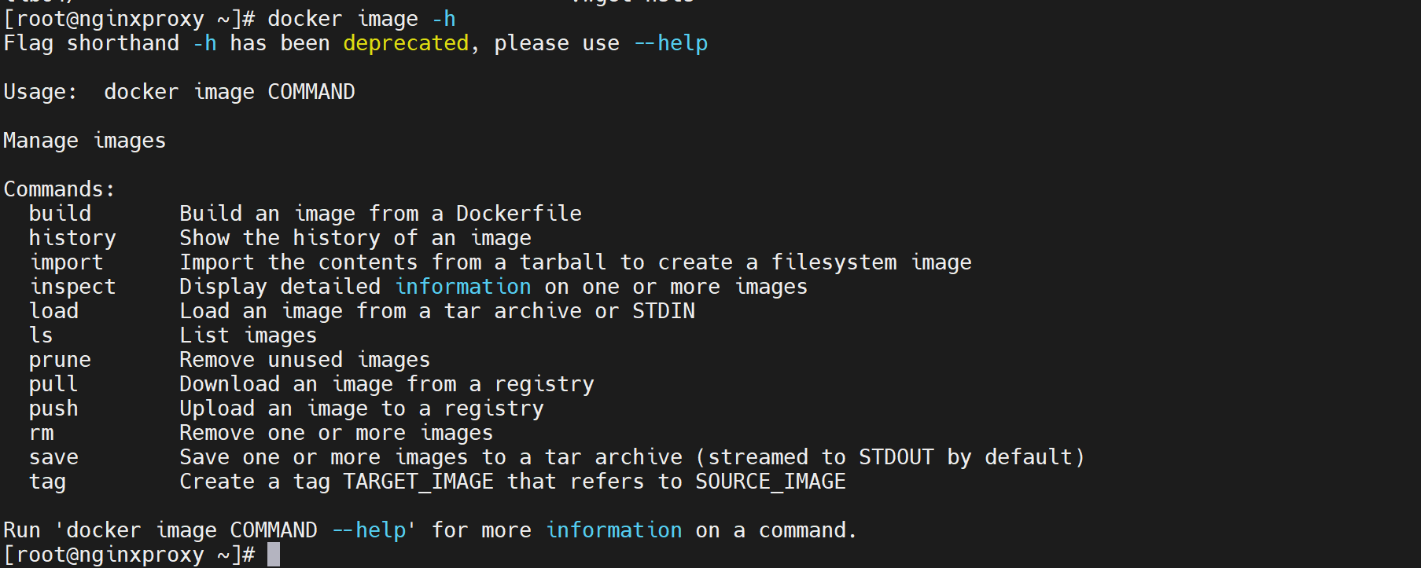Click the 'history' command in the list
This screenshot has width=1421, height=568.
[72, 238]
